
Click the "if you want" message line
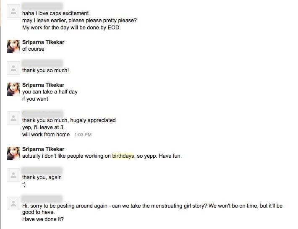tap(35, 99)
